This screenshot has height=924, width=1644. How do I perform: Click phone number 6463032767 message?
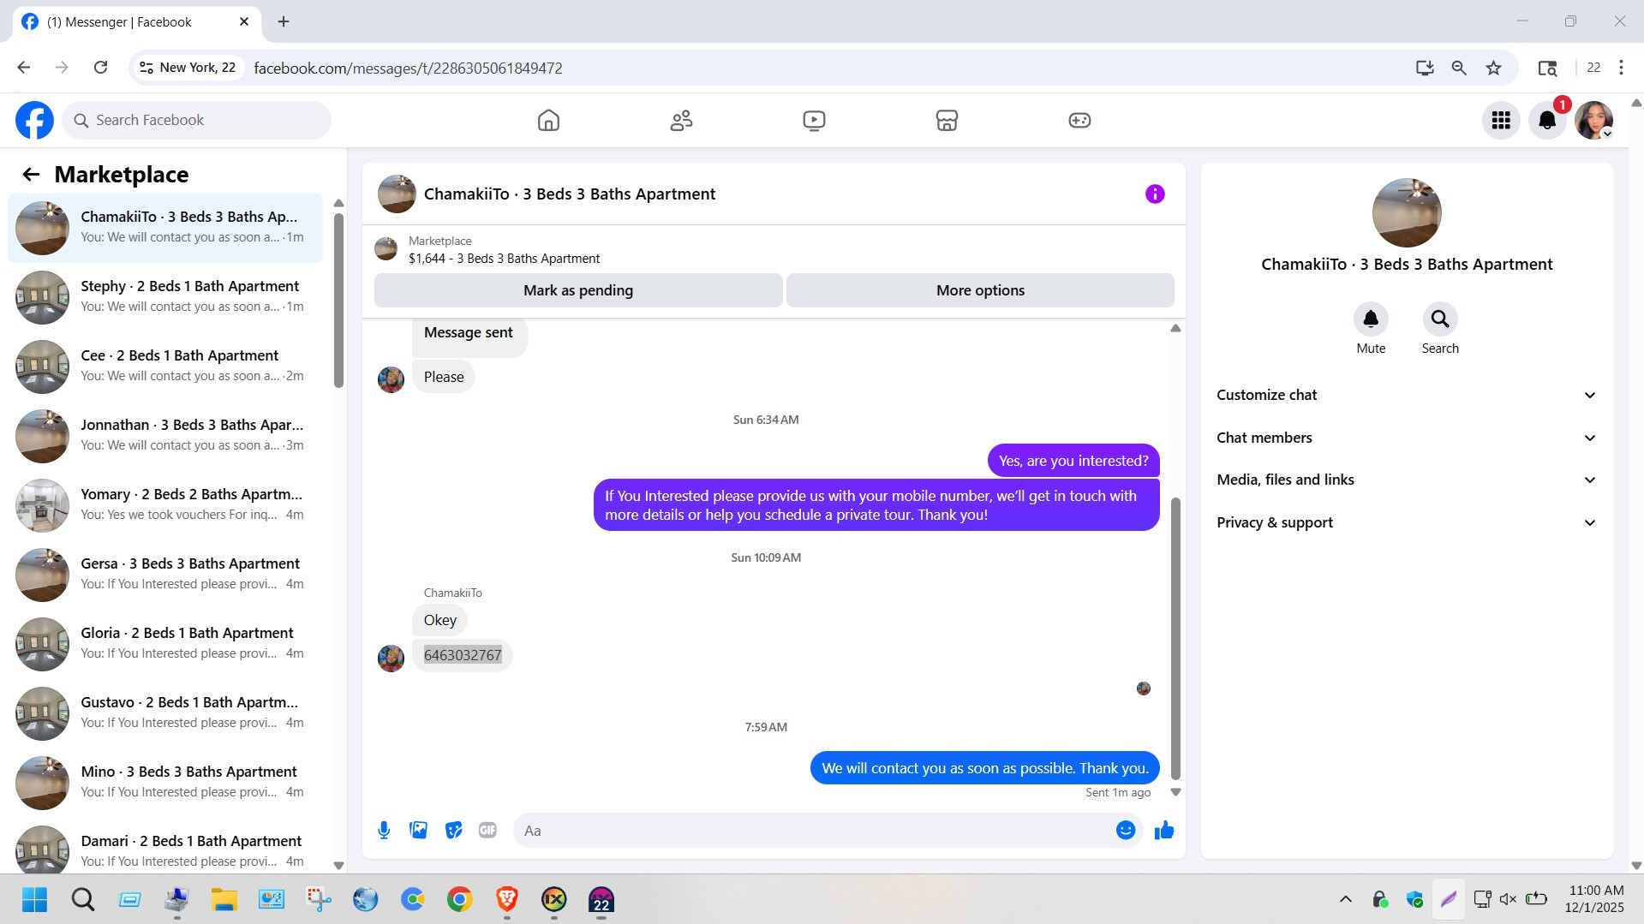tap(463, 656)
